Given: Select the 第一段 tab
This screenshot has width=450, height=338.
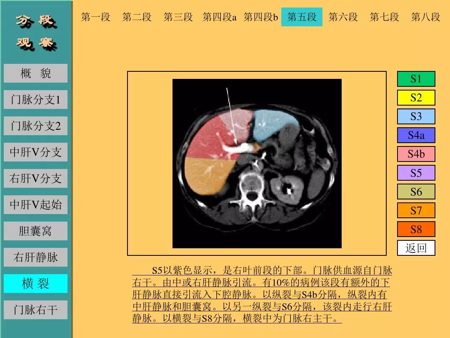Looking at the screenshot, I should pyautogui.click(x=95, y=17).
